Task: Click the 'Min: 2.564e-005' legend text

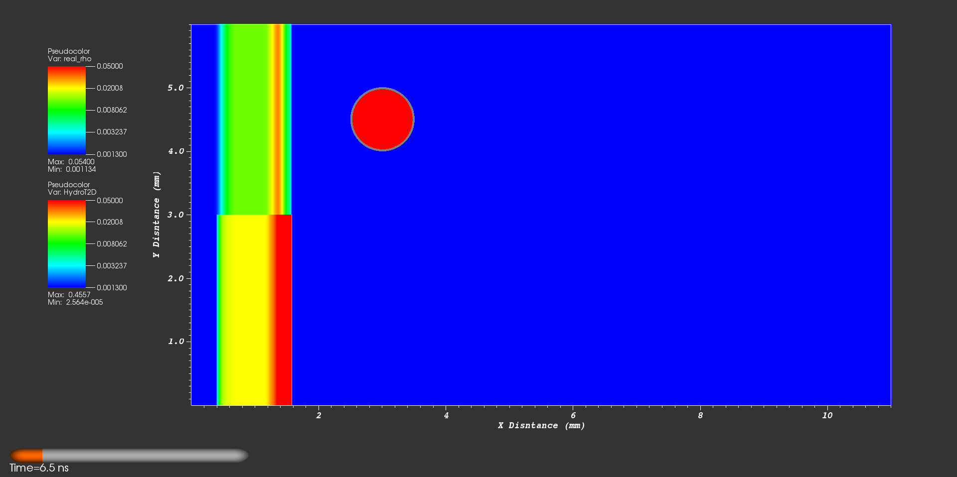Action: pyautogui.click(x=75, y=302)
